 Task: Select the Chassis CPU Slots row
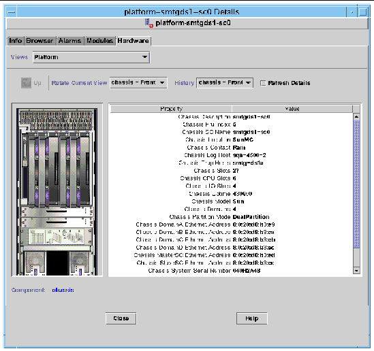click(232, 178)
